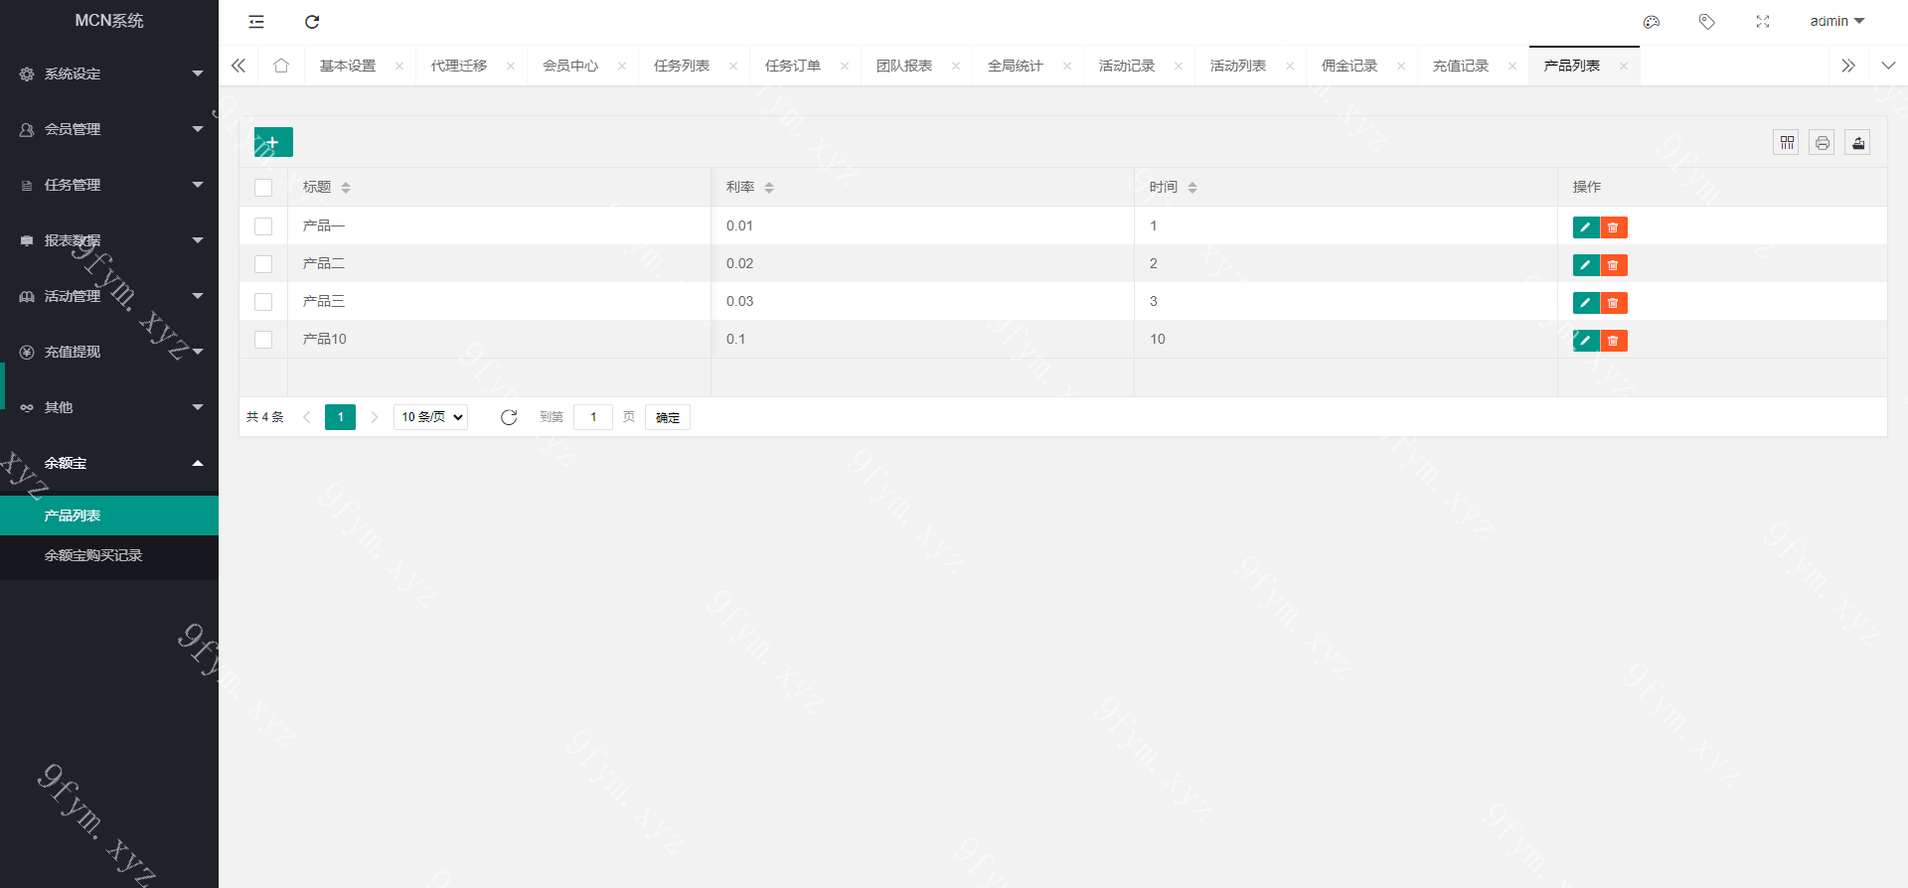Switch to the 佣金记录 tab
This screenshot has height=888, width=1908.
(1350, 66)
